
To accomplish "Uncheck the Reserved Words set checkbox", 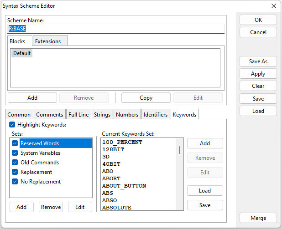I will 15,143.
